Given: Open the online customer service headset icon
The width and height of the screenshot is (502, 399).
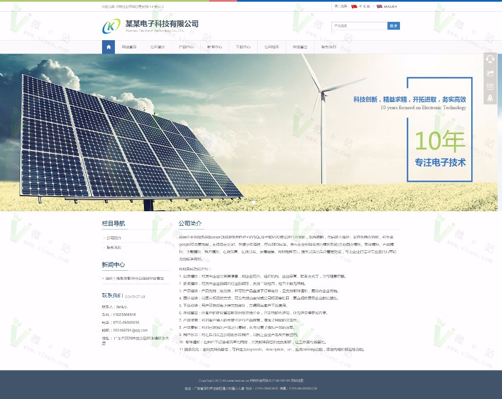Looking at the screenshot, I should pos(490,59).
